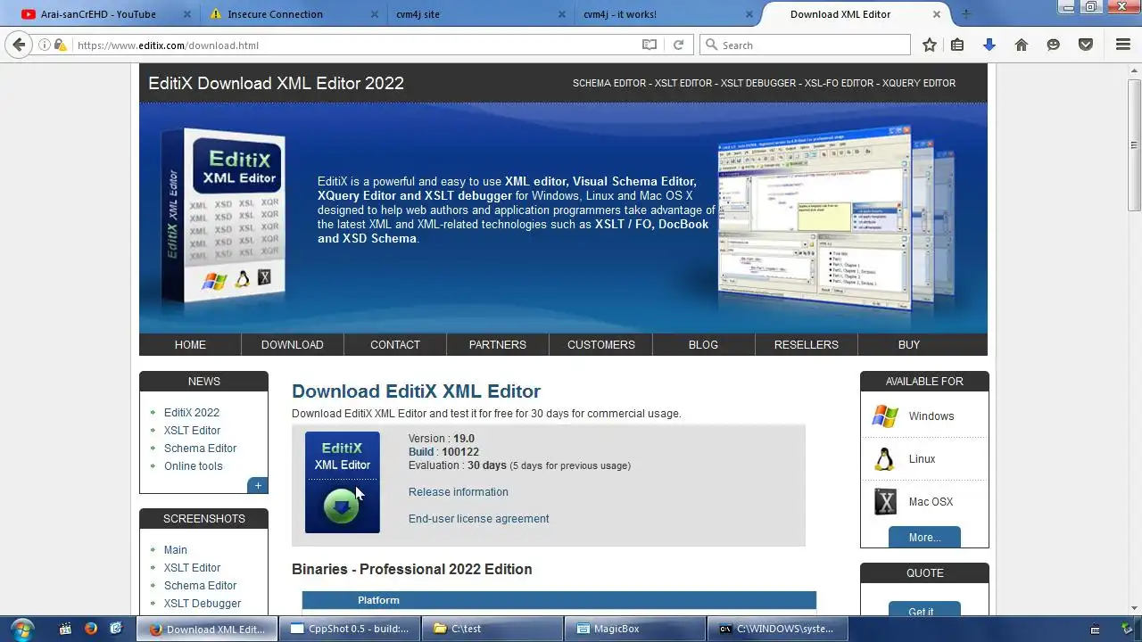This screenshot has height=642, width=1142.
Task: Go to browser home page icon
Action: 1022,45
